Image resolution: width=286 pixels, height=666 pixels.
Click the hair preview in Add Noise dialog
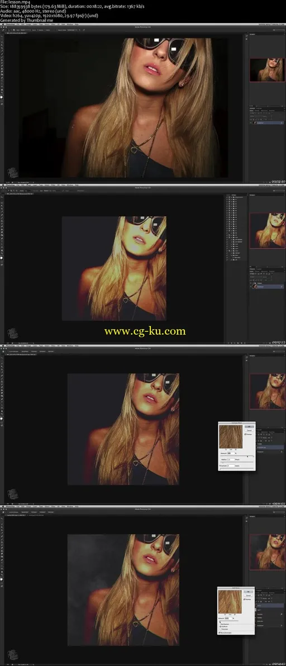(230, 602)
